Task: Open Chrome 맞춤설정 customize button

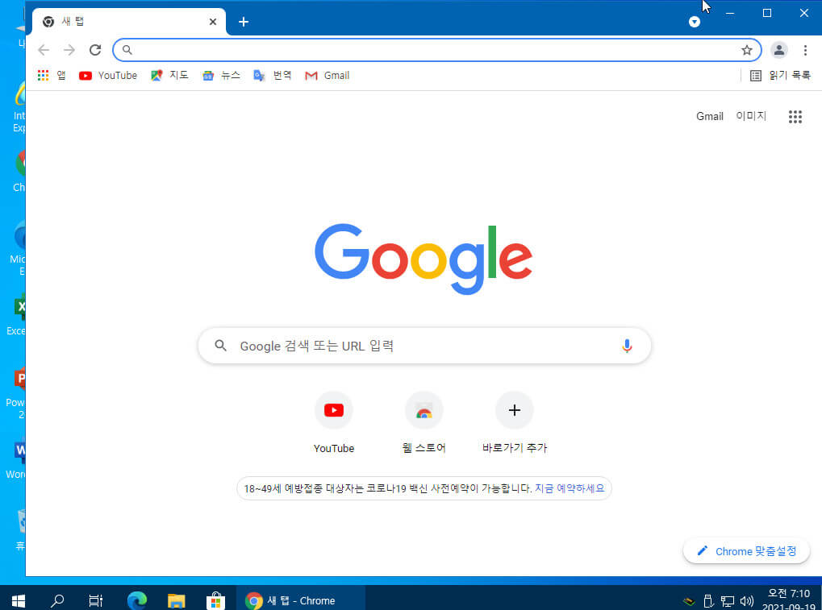Action: (x=746, y=551)
